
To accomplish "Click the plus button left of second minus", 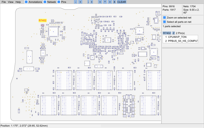I will click(80, 2).
